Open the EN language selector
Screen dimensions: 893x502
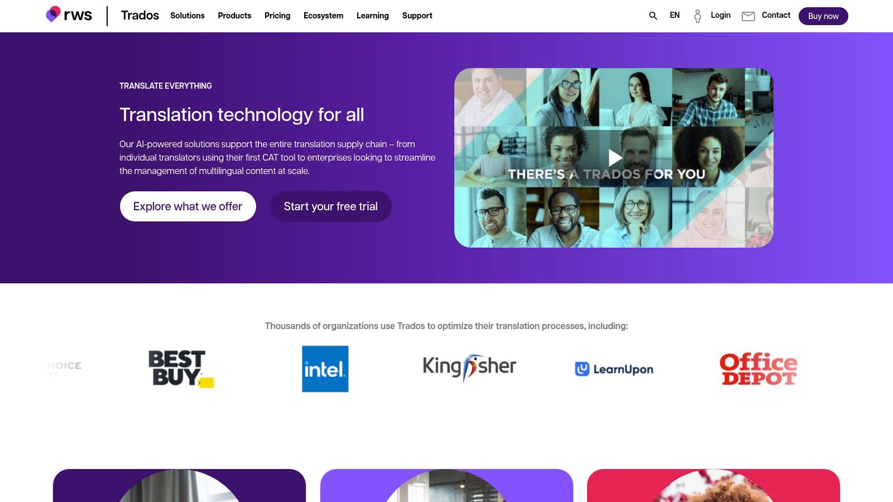click(x=675, y=15)
